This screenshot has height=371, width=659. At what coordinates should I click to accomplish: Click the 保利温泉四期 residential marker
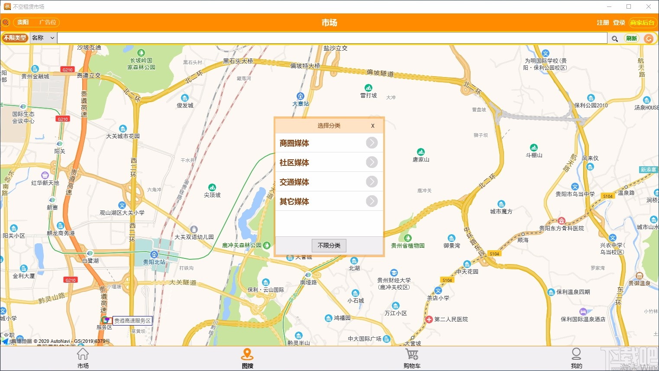551,292
